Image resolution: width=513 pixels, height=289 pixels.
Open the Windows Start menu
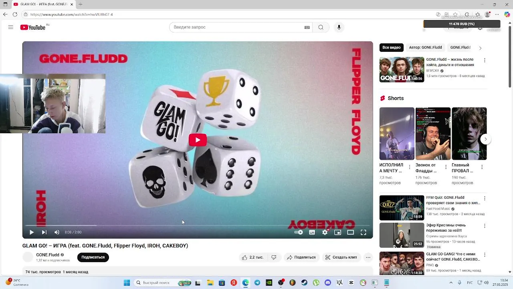[x=127, y=283]
